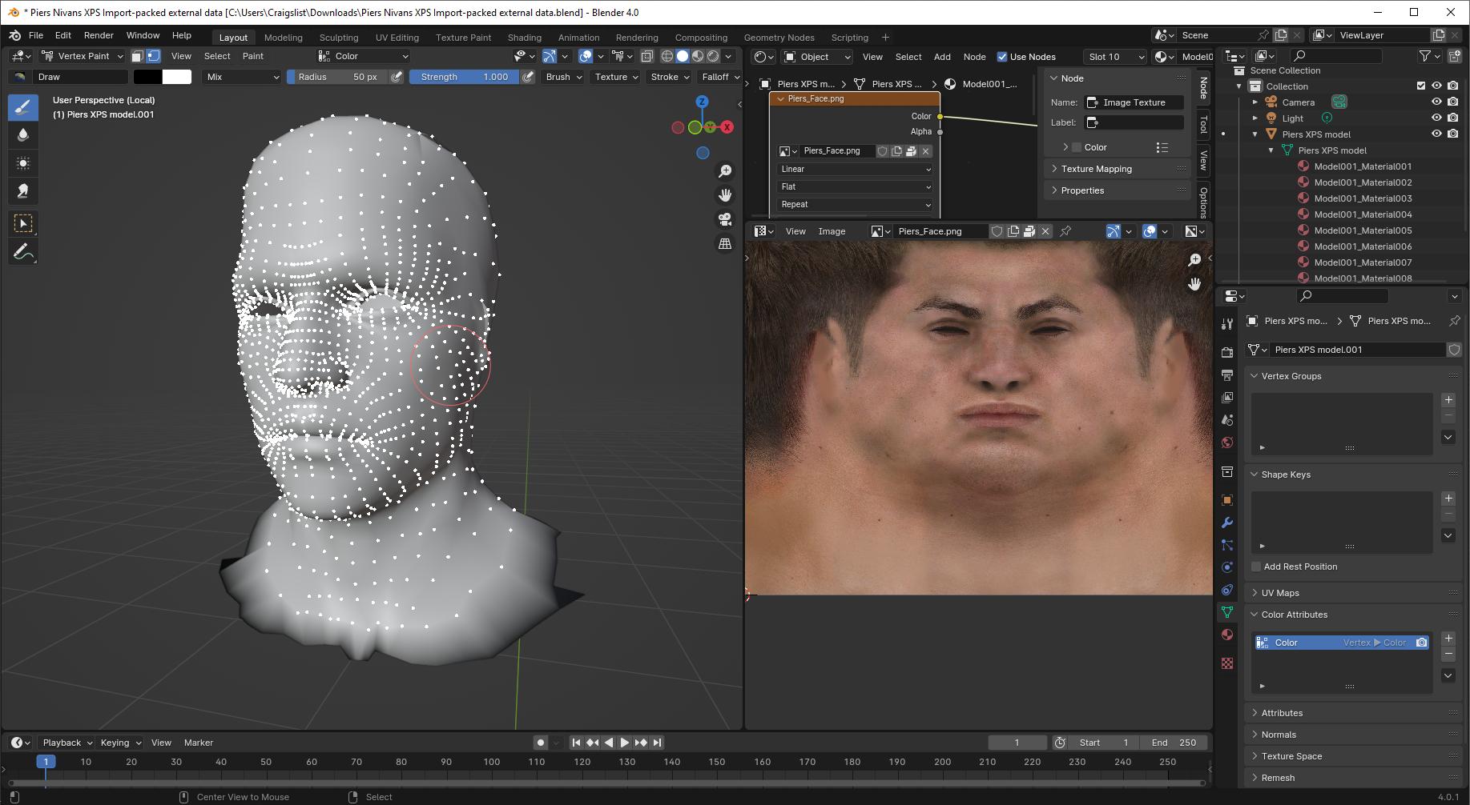Open the Render menu
This screenshot has width=1470, height=805.
point(99,35)
